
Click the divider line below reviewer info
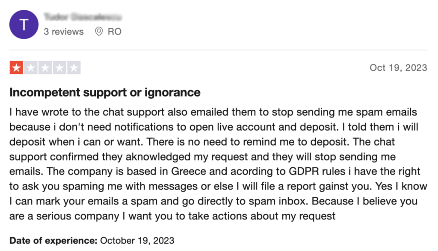(x=219, y=50)
